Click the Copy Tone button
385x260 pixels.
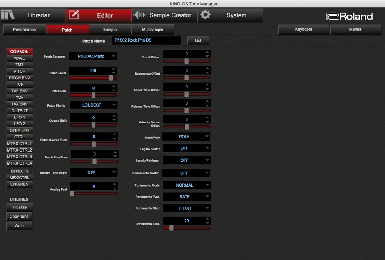[x=19, y=216]
